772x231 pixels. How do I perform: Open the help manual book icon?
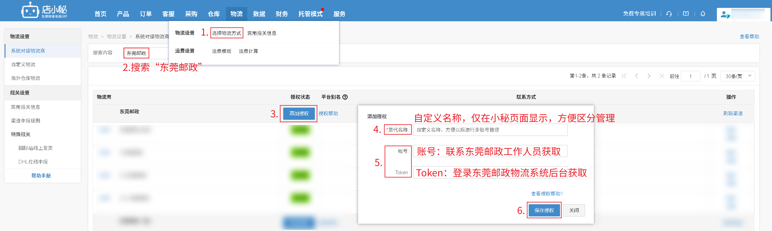tap(686, 14)
